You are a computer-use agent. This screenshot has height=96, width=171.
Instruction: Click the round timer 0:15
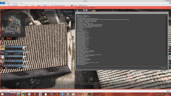[85, 10]
